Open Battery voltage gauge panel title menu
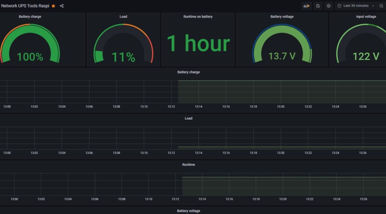Viewport: 386px width, 214px height. (x=282, y=17)
